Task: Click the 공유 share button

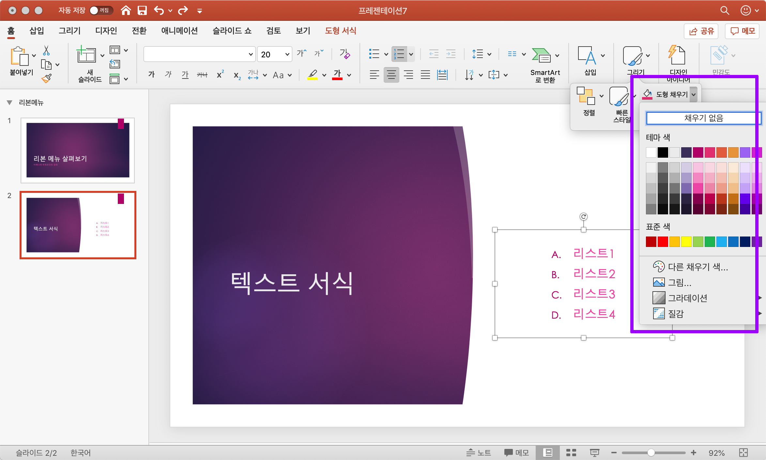Action: coord(701,31)
